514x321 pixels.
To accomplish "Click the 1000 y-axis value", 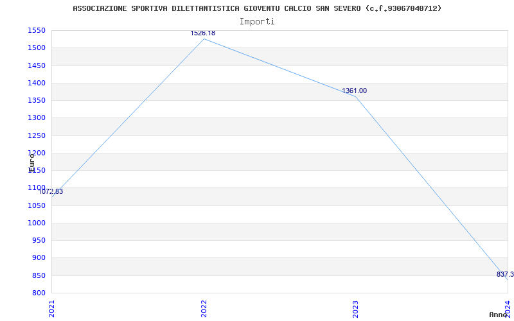I will tap(36, 223).
